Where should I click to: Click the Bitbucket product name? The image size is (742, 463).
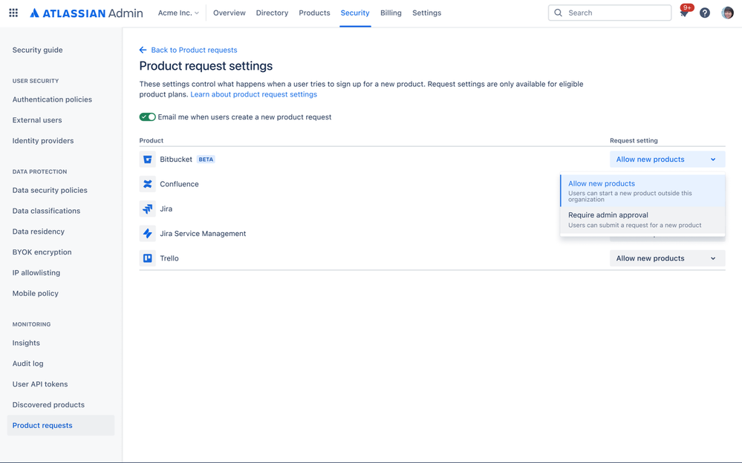click(176, 160)
